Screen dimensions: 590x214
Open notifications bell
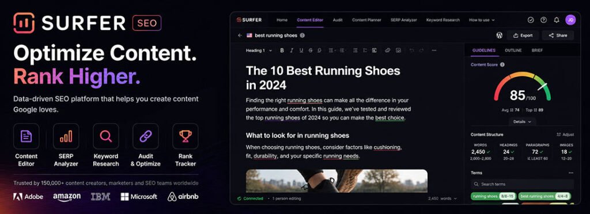tap(557, 20)
